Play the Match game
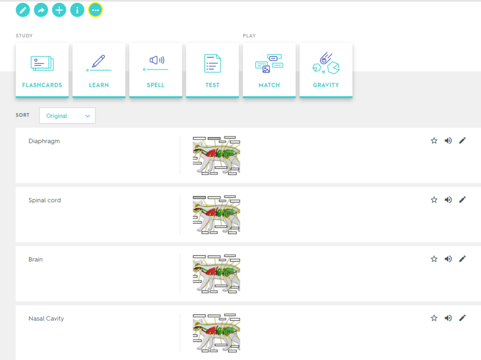 [x=269, y=70]
